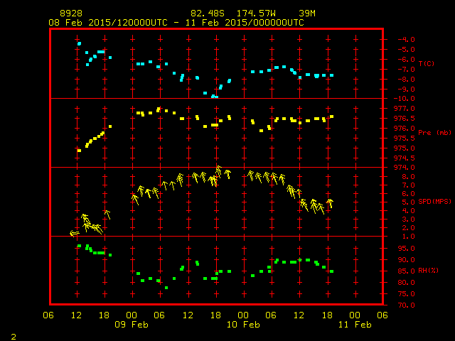Click the last yellow pressure data point
The width and height of the screenshot is (455, 341).
[331, 117]
